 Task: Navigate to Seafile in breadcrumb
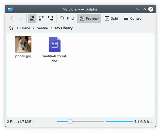tap(42, 28)
